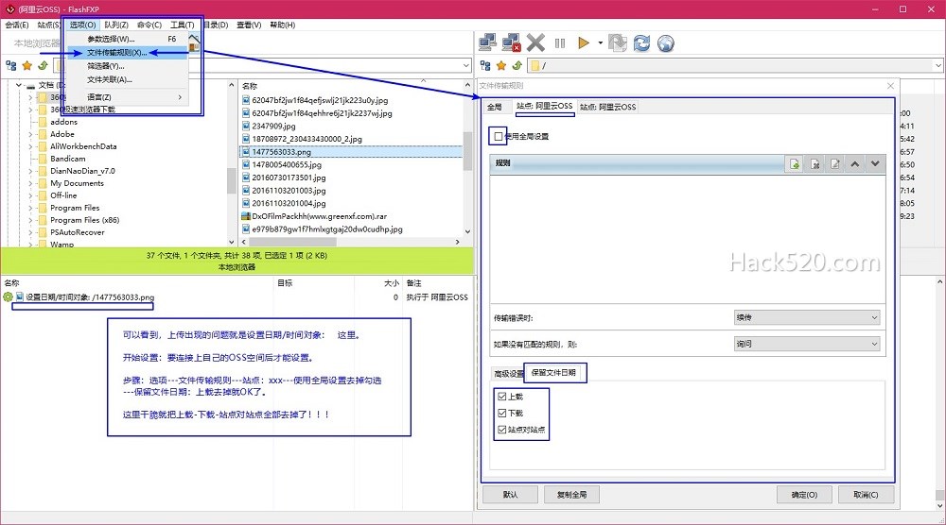Click the pause transfer icon
This screenshot has height=525, width=946.
pos(560,42)
